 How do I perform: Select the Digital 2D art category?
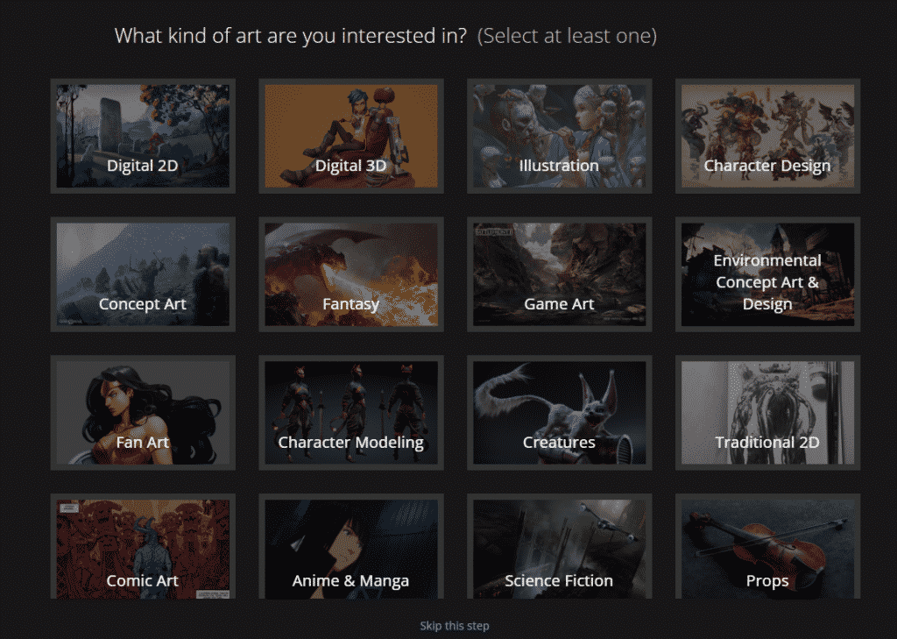tap(143, 136)
